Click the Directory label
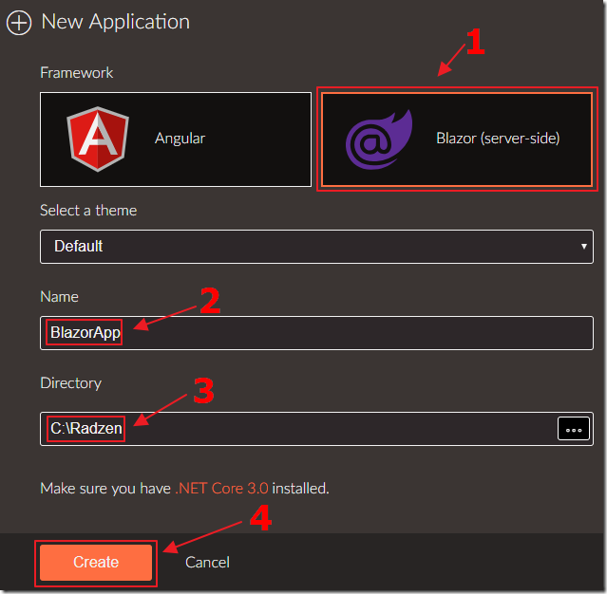The height and width of the screenshot is (594, 607). coord(71,383)
